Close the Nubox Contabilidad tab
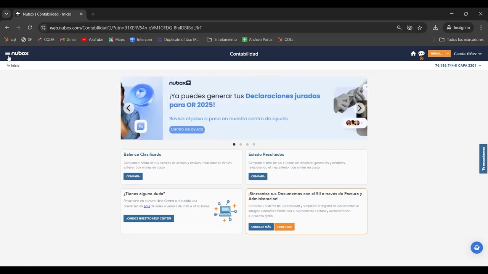488x274 pixels. tap(81, 14)
